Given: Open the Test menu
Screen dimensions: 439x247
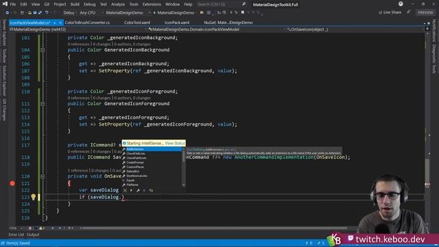Looking at the screenshot, I should (104, 4).
